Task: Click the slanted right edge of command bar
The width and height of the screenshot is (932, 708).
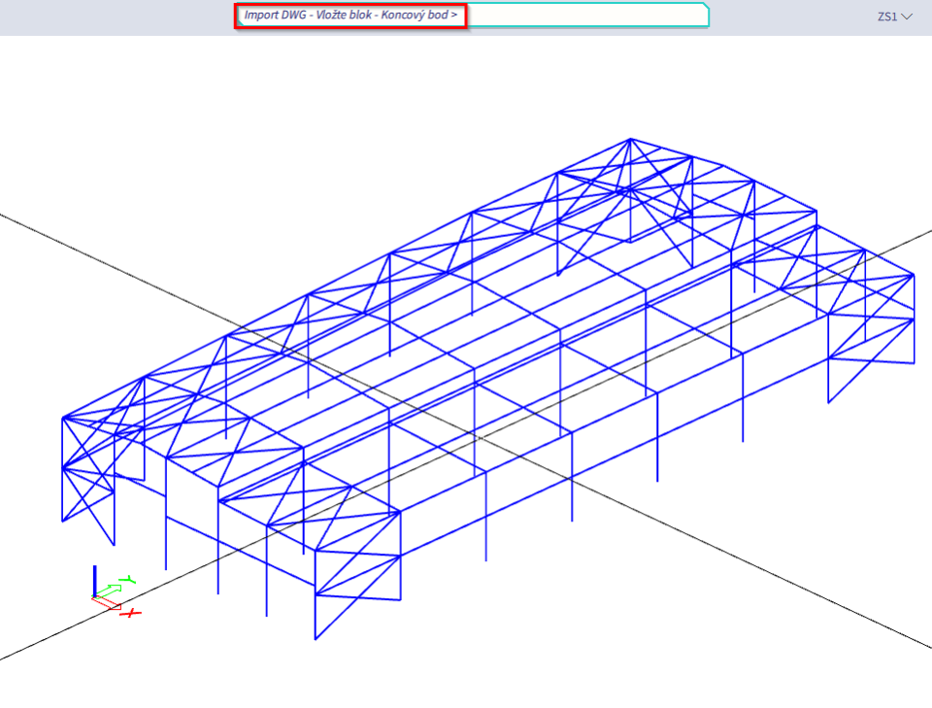Action: point(708,16)
